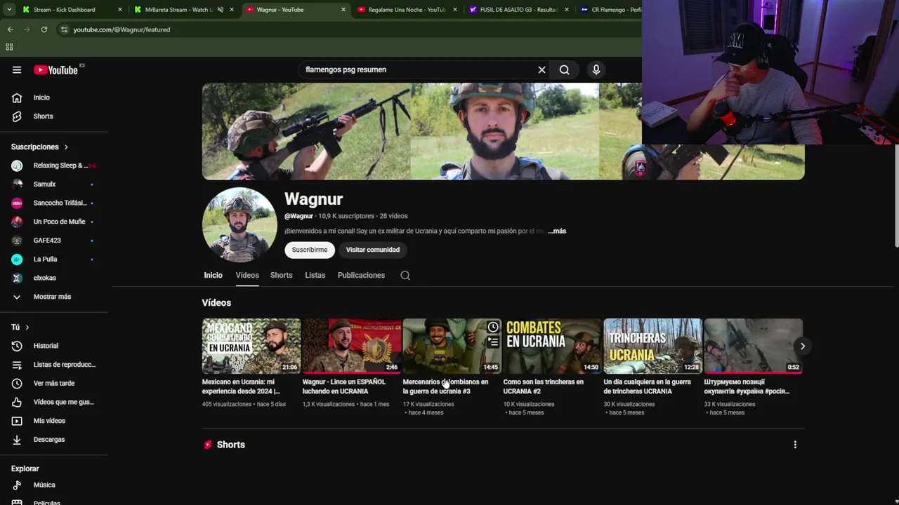This screenshot has height=505, width=899.
Task: Open the browser tab list dropdown
Action: click(8, 10)
